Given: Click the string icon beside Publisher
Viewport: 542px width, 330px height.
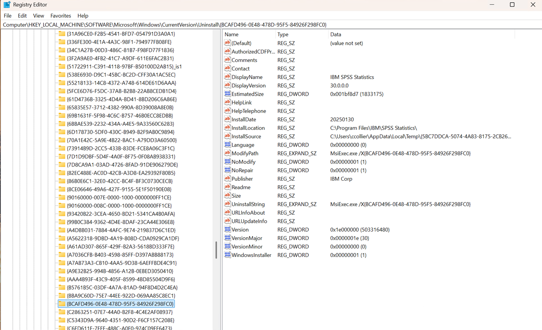Looking at the screenshot, I should (227, 179).
